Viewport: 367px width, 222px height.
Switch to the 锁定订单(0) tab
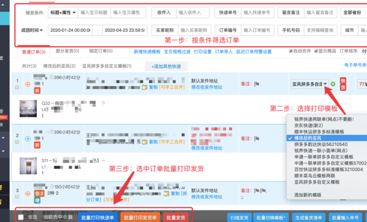(101, 51)
